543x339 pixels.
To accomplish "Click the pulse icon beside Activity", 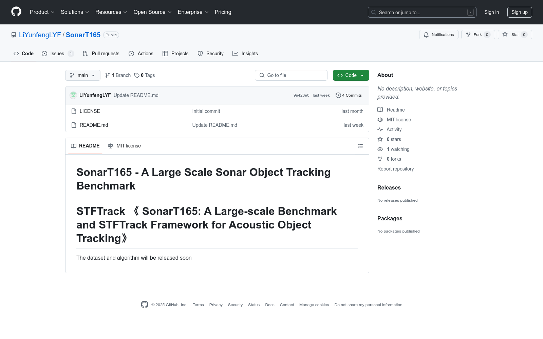I will [380, 129].
